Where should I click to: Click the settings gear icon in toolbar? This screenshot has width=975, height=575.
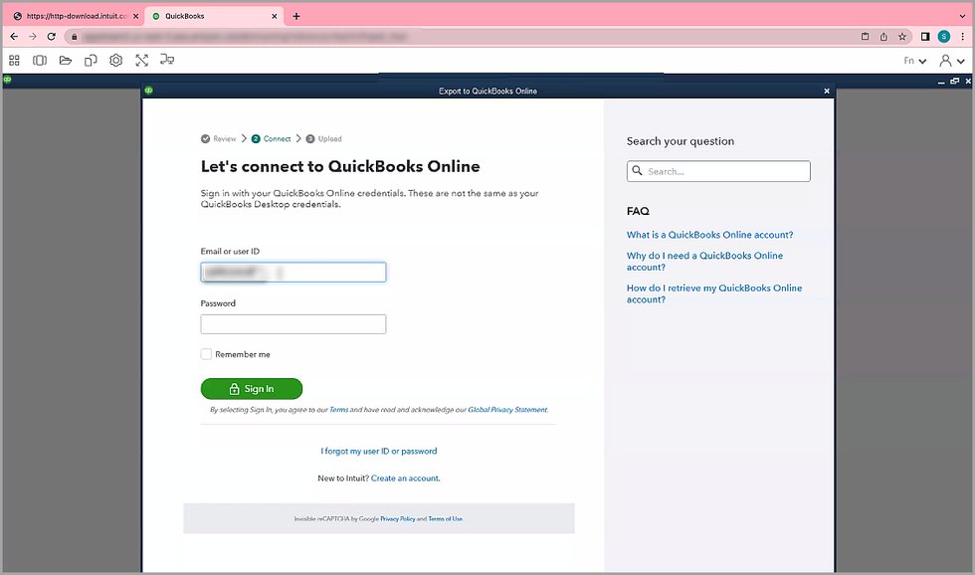[116, 61]
